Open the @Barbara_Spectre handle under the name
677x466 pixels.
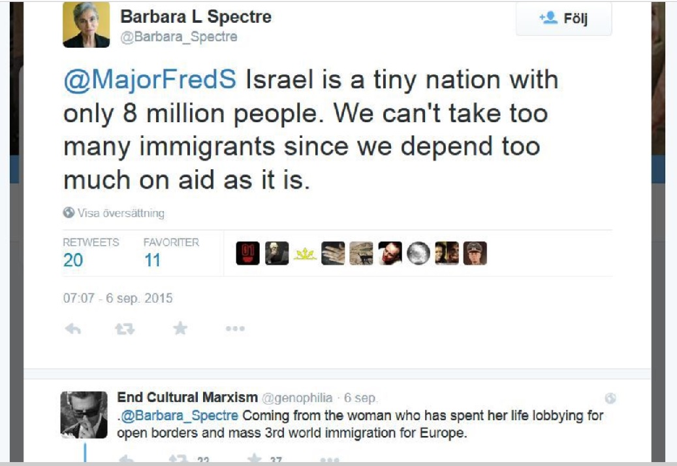click(x=179, y=37)
